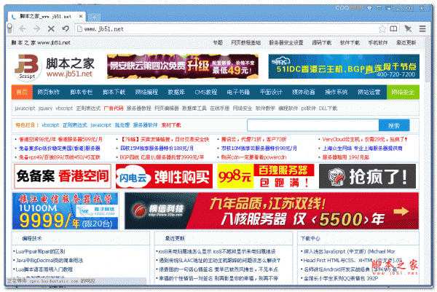Viewport: 437px width, 292px height.
Task: Click the 服务器安全设置 top link
Action: [286, 43]
